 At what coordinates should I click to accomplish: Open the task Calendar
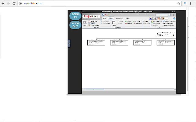[x=155, y=23]
